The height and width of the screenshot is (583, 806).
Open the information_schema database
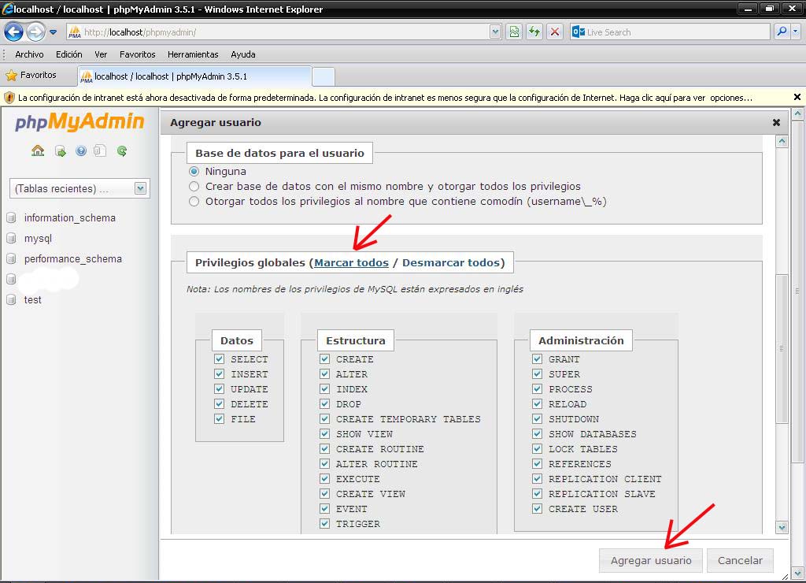(x=70, y=217)
